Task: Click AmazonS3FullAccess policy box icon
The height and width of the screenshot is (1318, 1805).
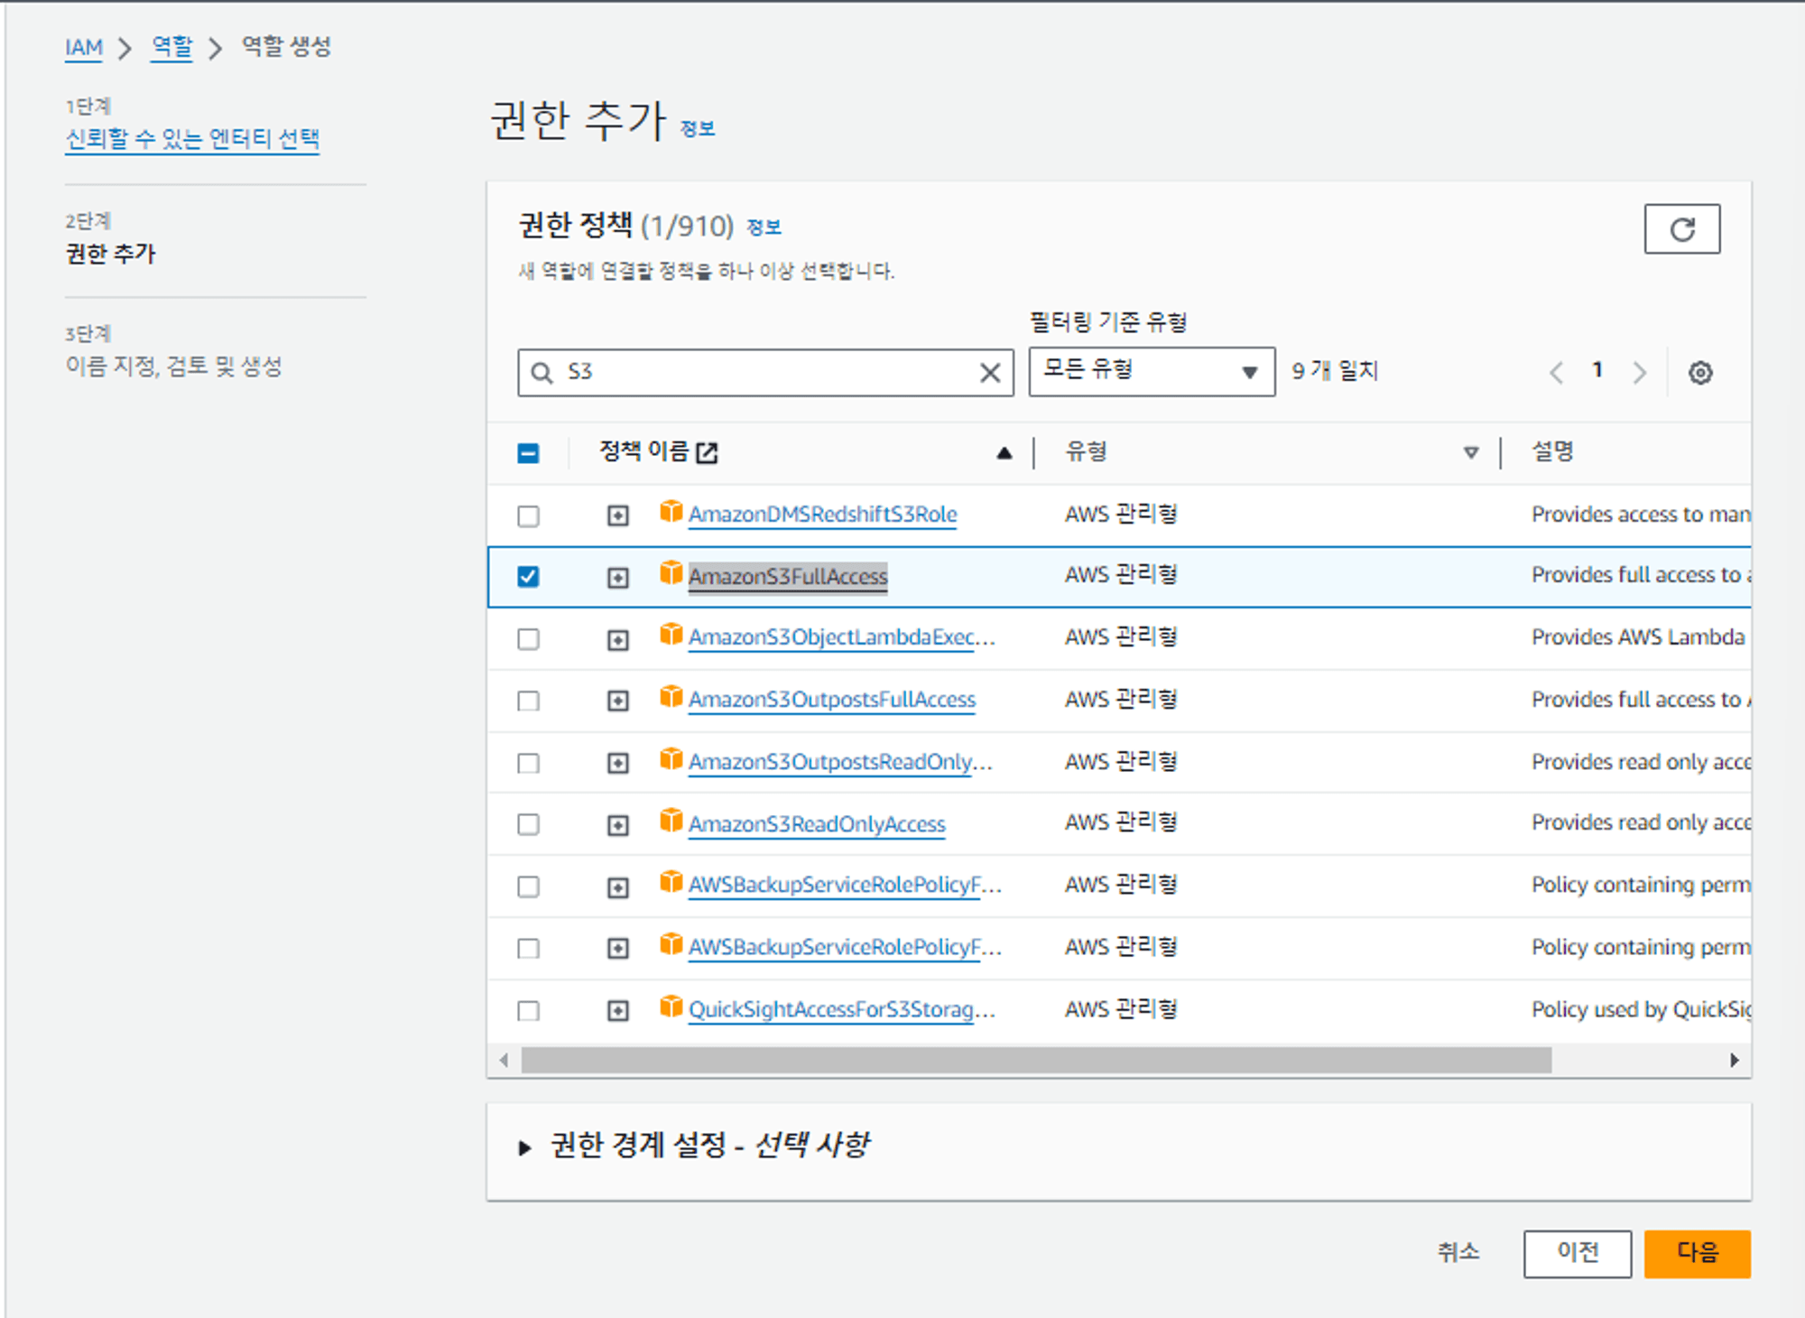Action: [x=671, y=573]
